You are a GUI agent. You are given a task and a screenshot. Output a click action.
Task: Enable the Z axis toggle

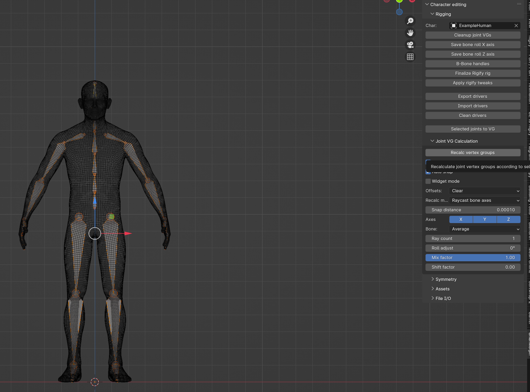point(509,219)
